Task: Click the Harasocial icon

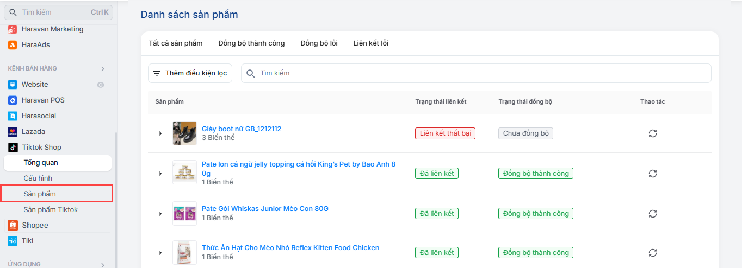Action: click(13, 116)
